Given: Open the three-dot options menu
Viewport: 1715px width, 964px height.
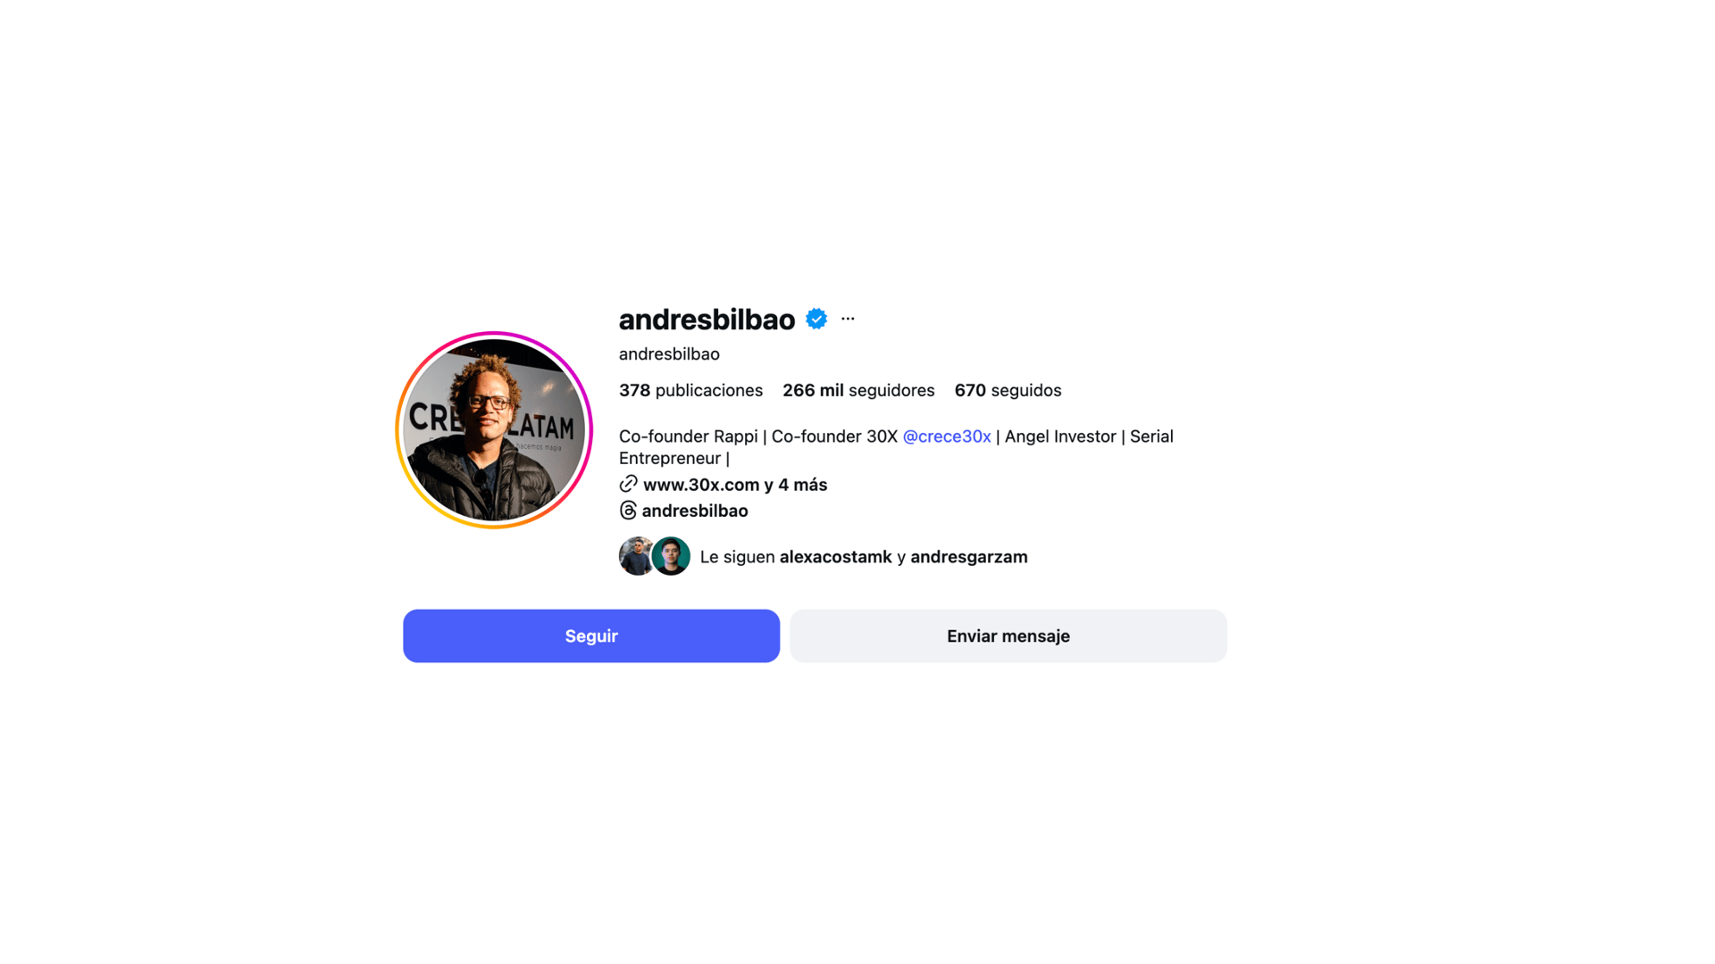Looking at the screenshot, I should pos(848,319).
